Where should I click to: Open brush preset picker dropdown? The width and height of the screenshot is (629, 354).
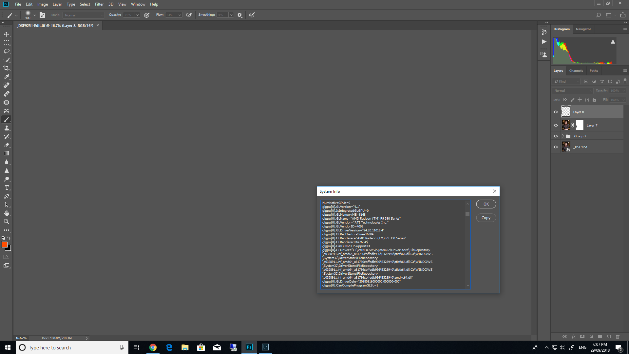(x=34, y=15)
